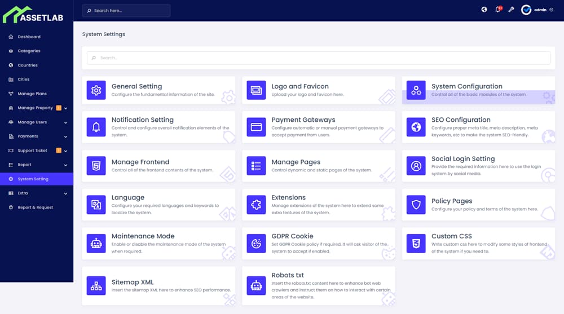Click 'Upload your logo and favicon here' text
The height and width of the screenshot is (314, 564).
pos(307,95)
